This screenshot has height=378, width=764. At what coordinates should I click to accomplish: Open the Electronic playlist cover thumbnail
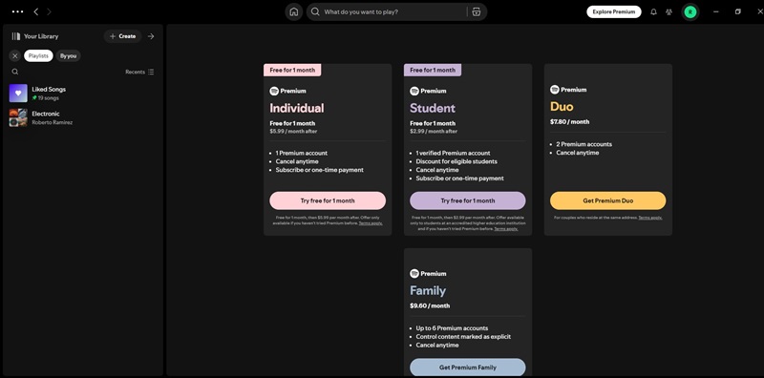pos(18,117)
